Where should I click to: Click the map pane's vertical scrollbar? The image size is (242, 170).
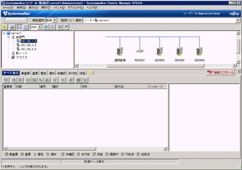pos(238,47)
